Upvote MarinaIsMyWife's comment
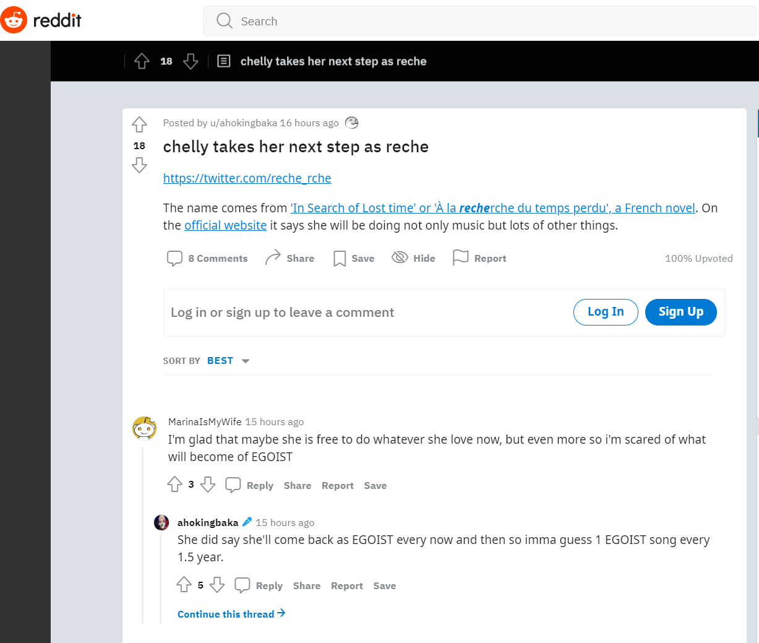Viewport: 759px width, 643px height. point(175,485)
